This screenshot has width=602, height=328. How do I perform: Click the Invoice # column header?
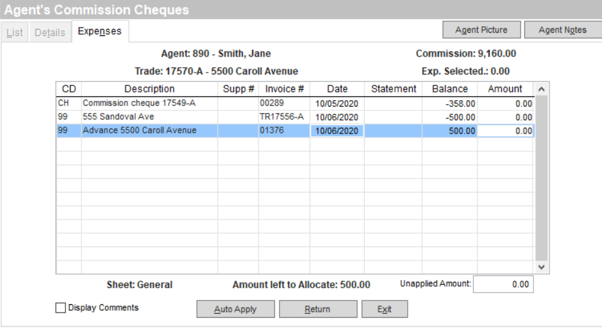tap(284, 89)
